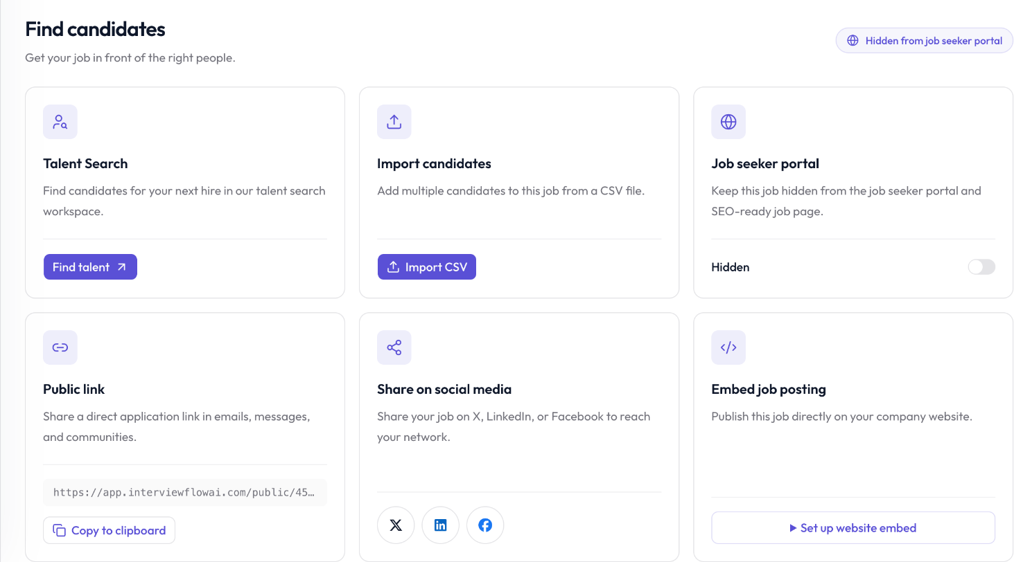Toggle the Hidden job seeker portal switch
This screenshot has width=1023, height=562.
(981, 267)
